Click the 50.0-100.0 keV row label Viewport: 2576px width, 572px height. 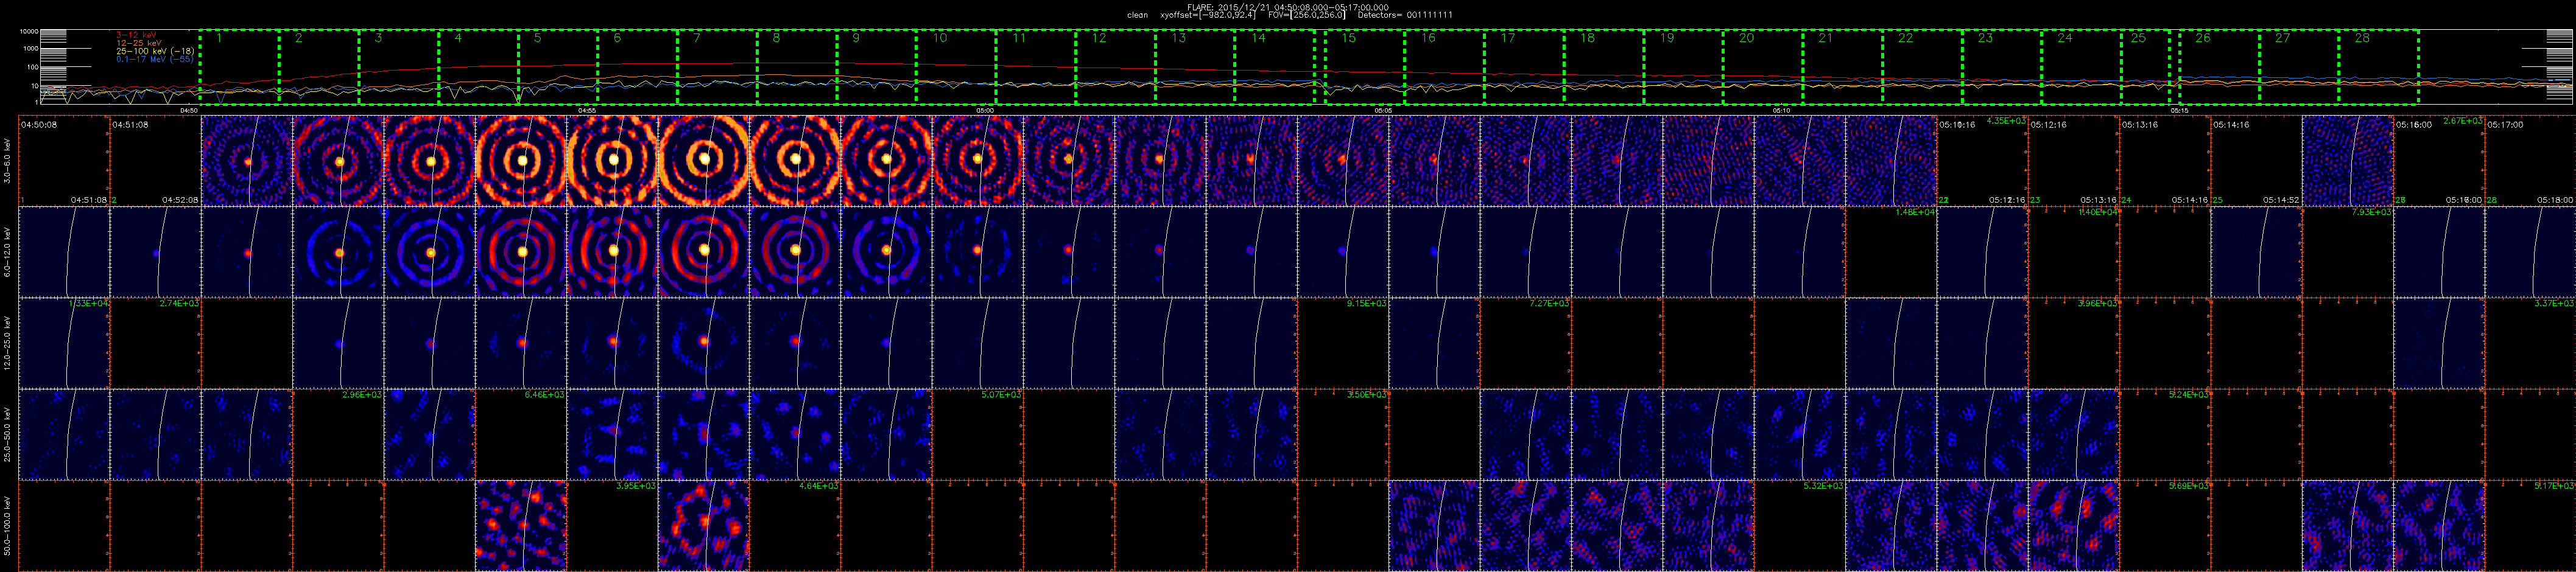(8, 525)
